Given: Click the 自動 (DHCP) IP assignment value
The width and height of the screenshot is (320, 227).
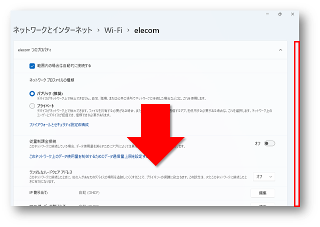Looking at the screenshot, I should 89,192.
